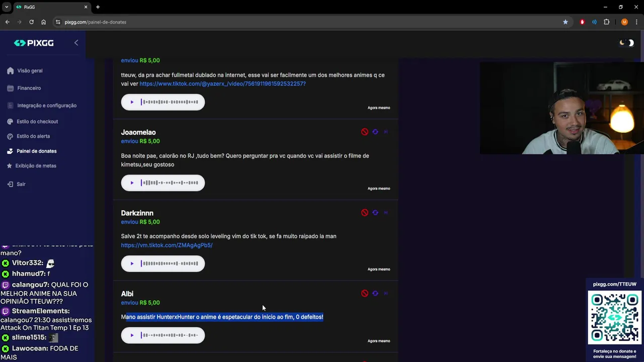
Task: Click the PIXGG logo
Action: pos(34,43)
